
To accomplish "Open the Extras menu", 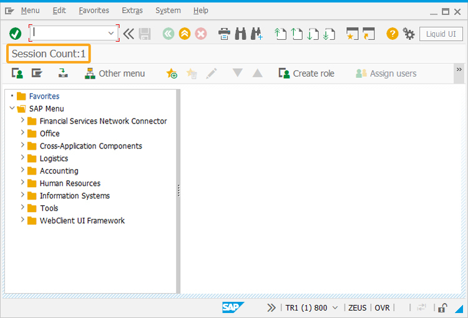I will 132,11.
